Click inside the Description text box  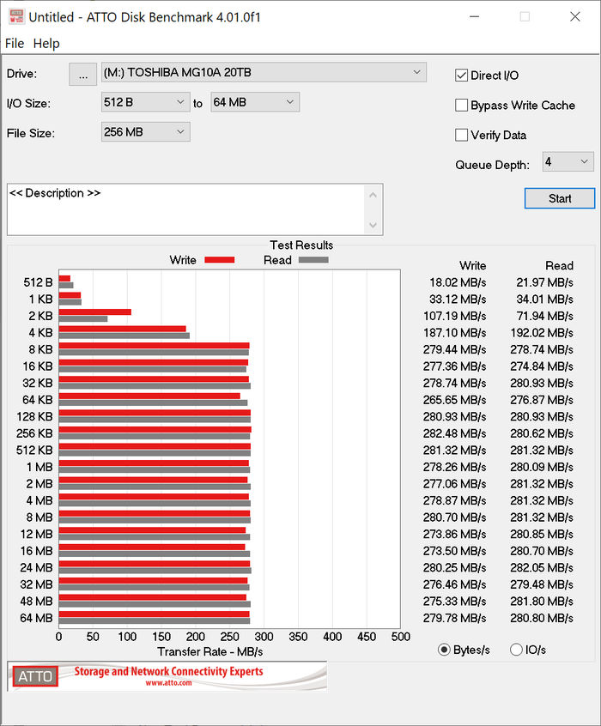click(x=185, y=209)
